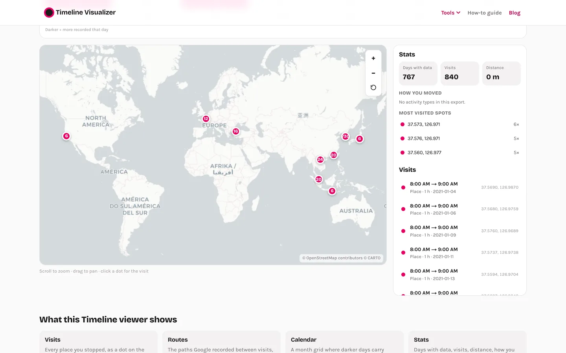Viewport: 566px width, 353px height.
Task: Click the 6 cluster marker over Japan
Action: coord(360,139)
